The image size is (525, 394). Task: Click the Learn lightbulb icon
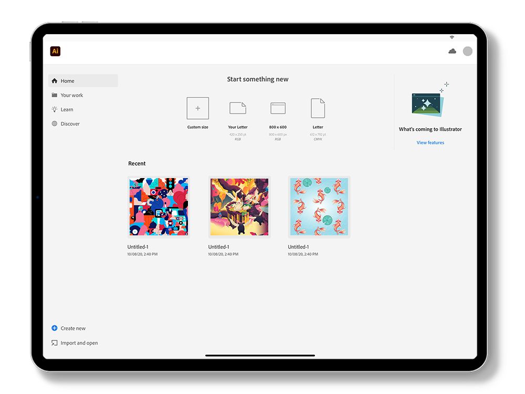coord(54,109)
